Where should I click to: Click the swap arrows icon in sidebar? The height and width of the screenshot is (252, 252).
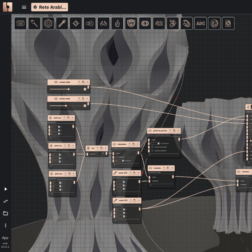6,201
